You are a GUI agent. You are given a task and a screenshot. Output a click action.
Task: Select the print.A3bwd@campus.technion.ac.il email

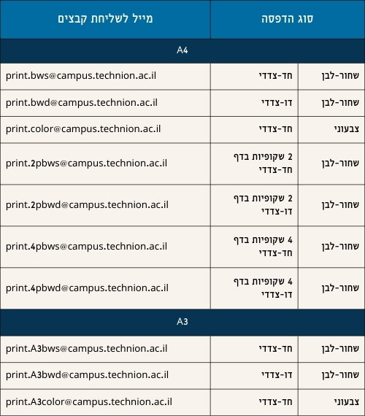point(87,375)
